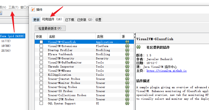Click the toolbar icon in main VisualVM window
This screenshot has height=110, width=209.
coord(1,13)
